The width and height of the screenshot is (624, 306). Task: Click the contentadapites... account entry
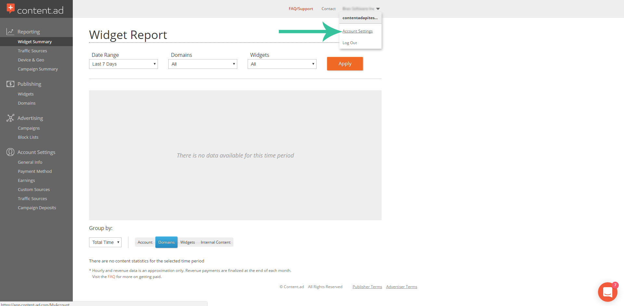(x=360, y=18)
